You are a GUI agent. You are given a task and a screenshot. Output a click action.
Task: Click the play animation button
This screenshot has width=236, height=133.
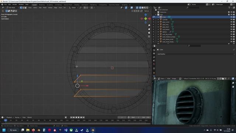coord(79,117)
